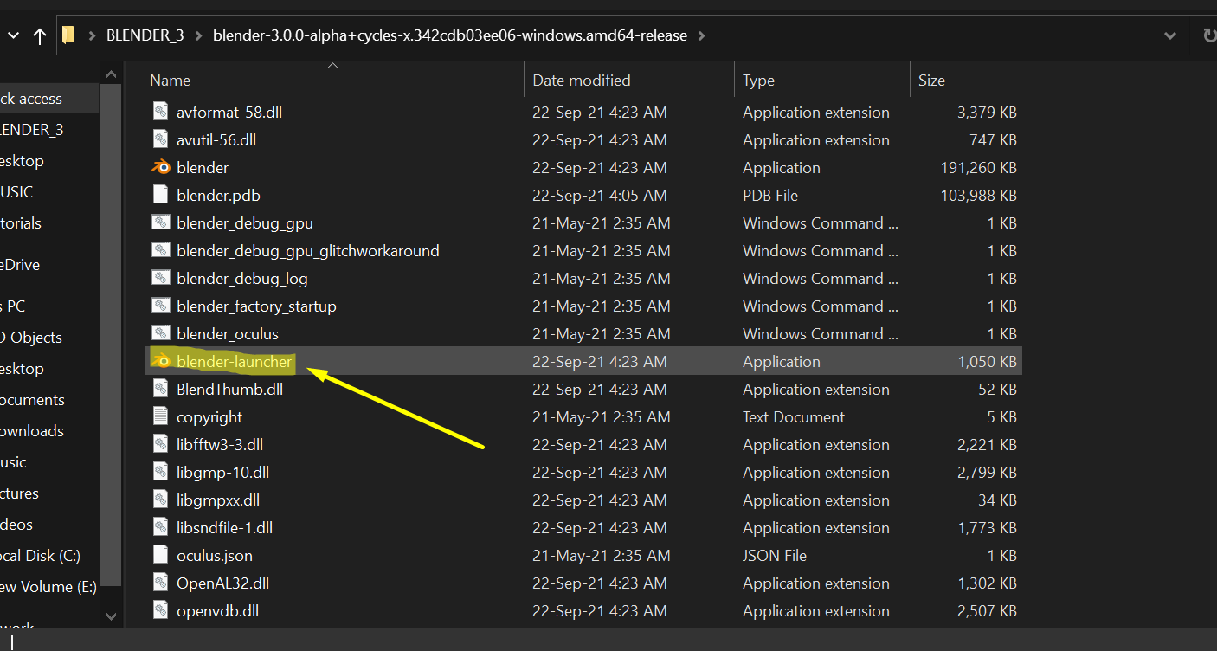
Task: Click the blender_oculus script icon
Action: (x=160, y=333)
